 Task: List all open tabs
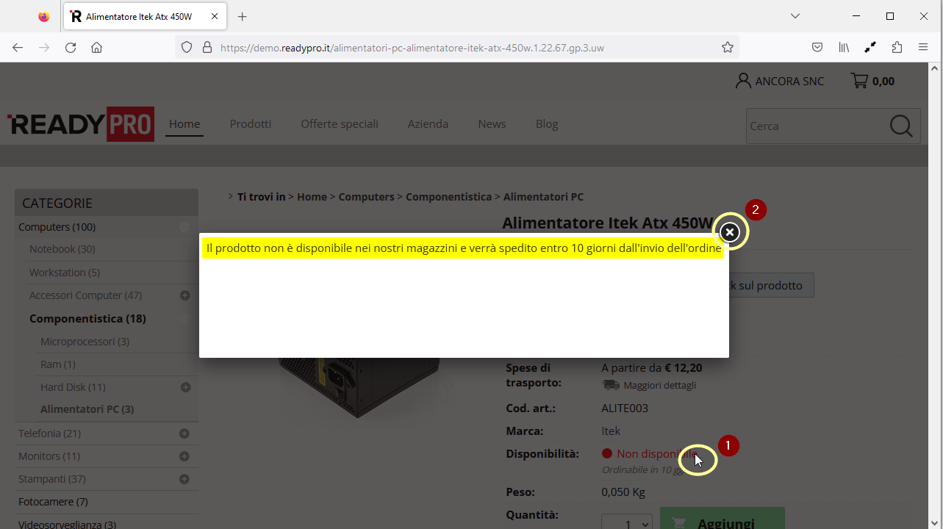click(795, 16)
